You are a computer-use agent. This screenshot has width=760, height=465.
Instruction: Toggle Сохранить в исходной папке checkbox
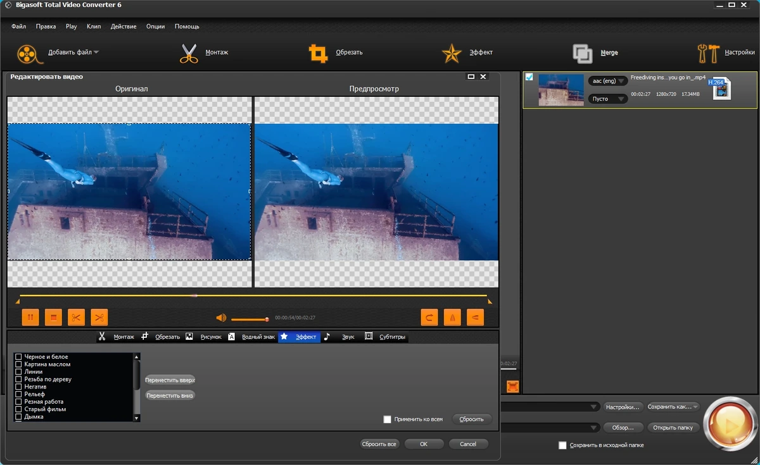(562, 445)
